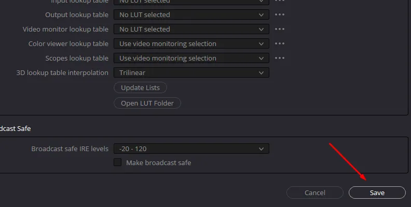Open the Broadcast safe IRE levels dropdown
This screenshot has width=411, height=207.
pyautogui.click(x=191, y=149)
